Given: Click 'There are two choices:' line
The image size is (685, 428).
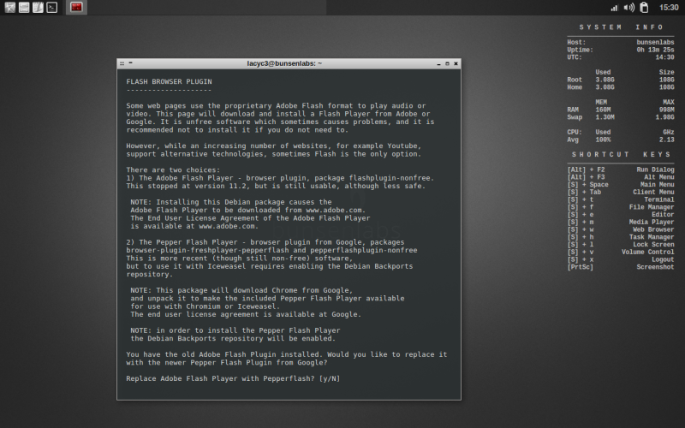Looking at the screenshot, I should (x=174, y=169).
